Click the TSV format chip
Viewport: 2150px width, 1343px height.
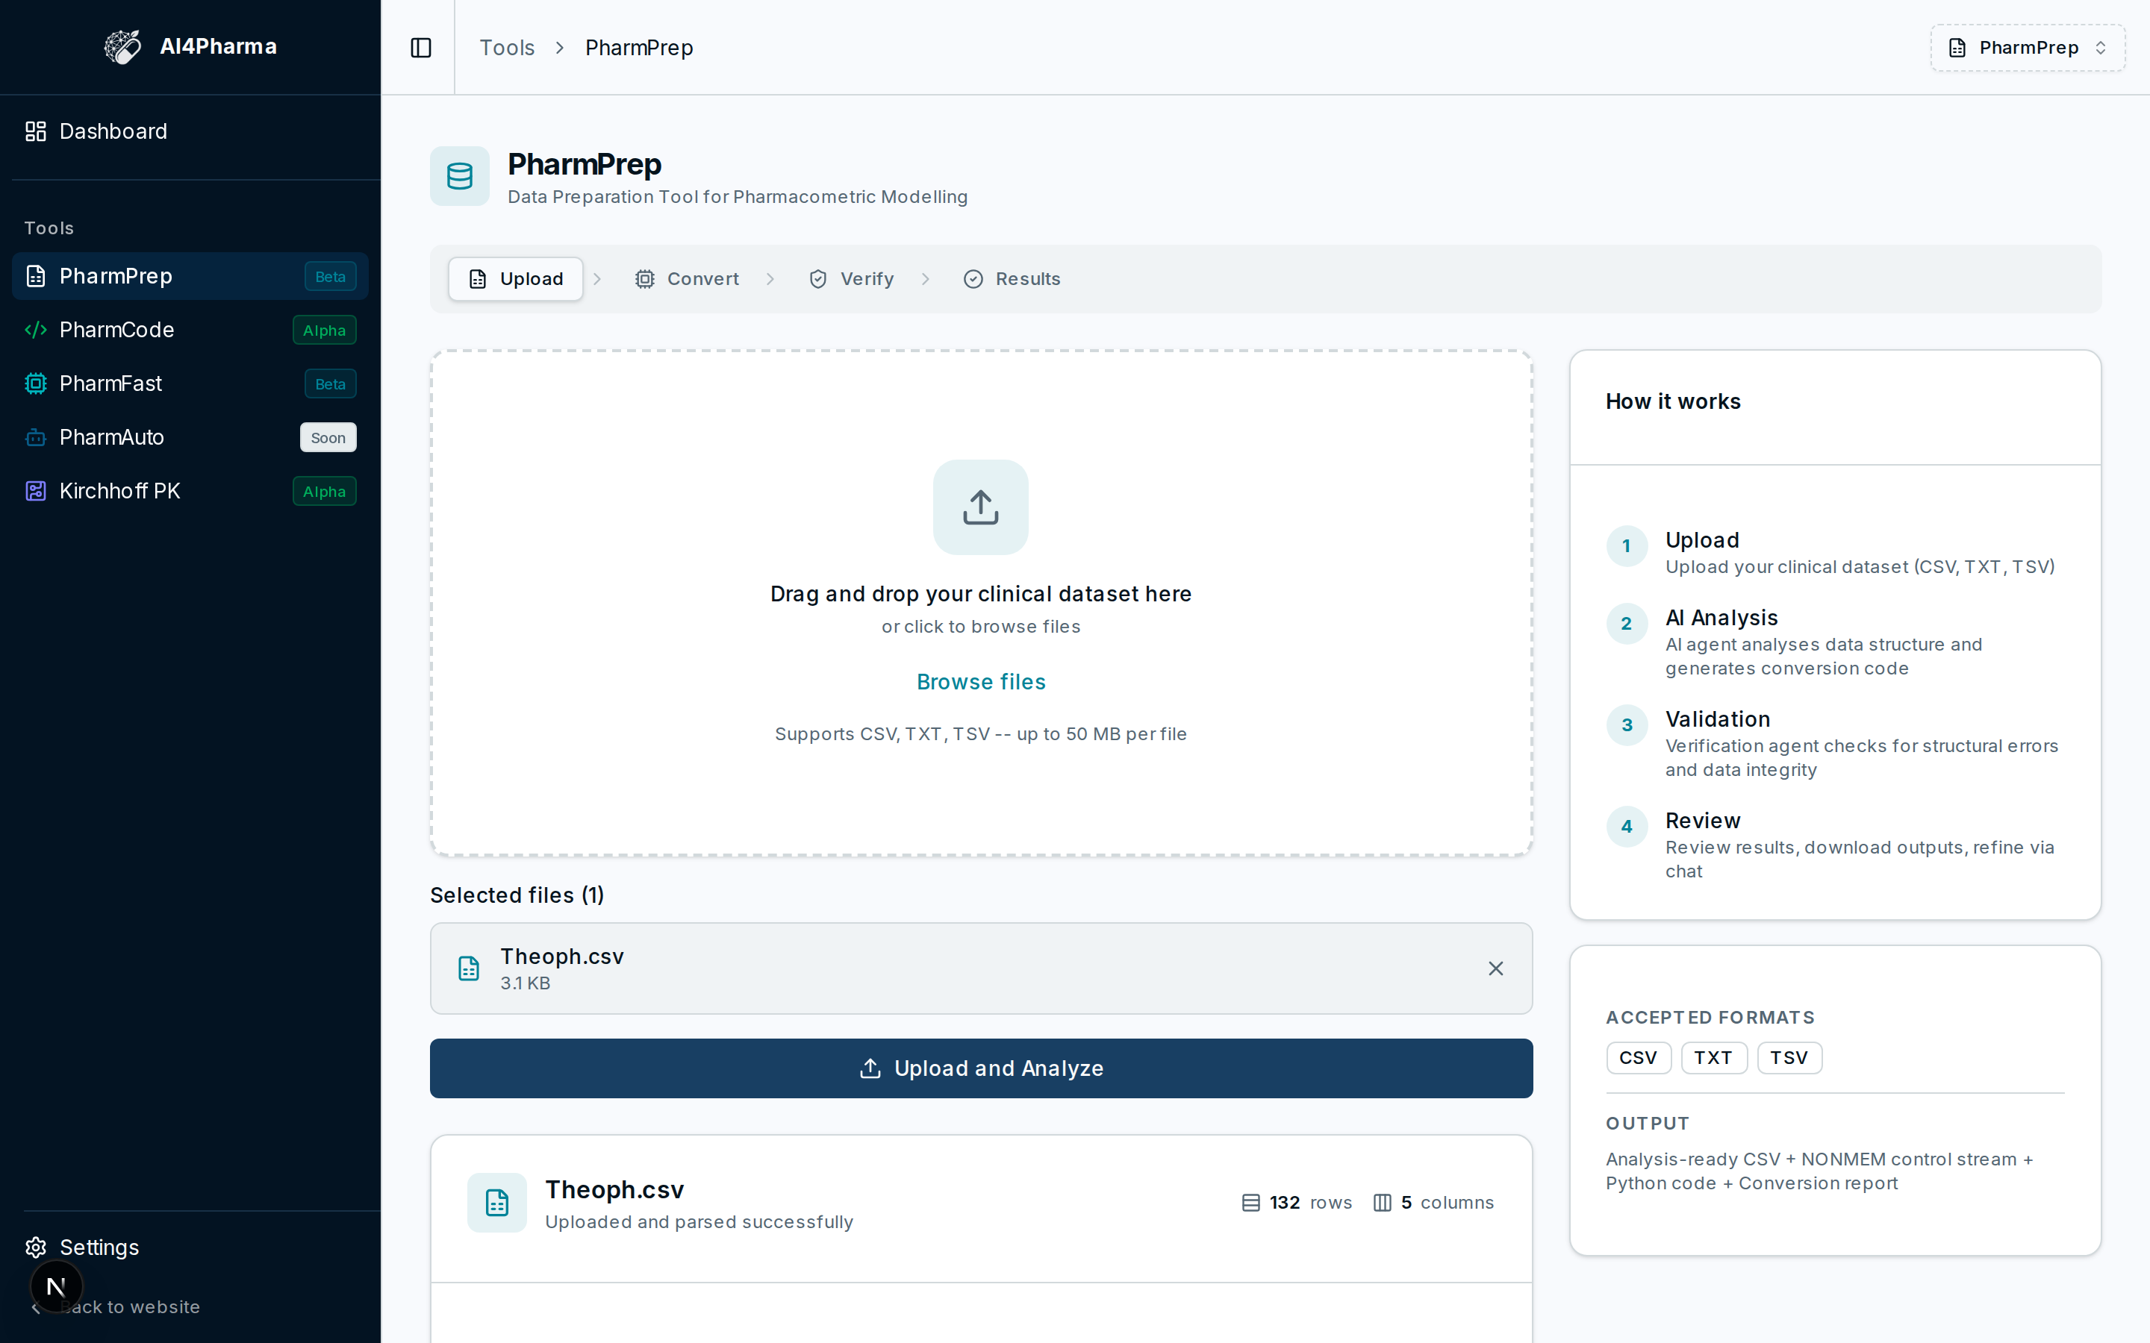tap(1789, 1058)
